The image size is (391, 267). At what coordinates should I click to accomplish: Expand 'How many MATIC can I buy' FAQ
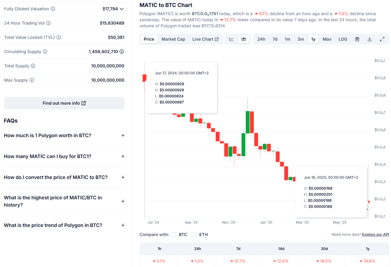tap(123, 156)
